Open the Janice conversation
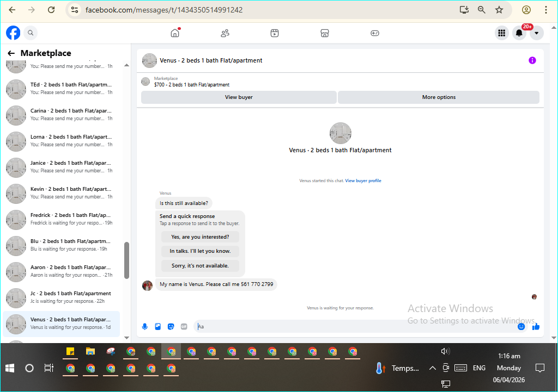This screenshot has width=558, height=392. [x=61, y=167]
